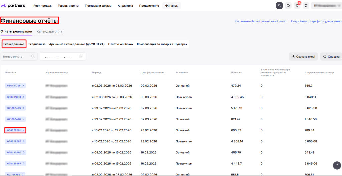This screenshot has height=176, width=342.
Task: Click the Тип отчёта column header
Action: [182, 72]
